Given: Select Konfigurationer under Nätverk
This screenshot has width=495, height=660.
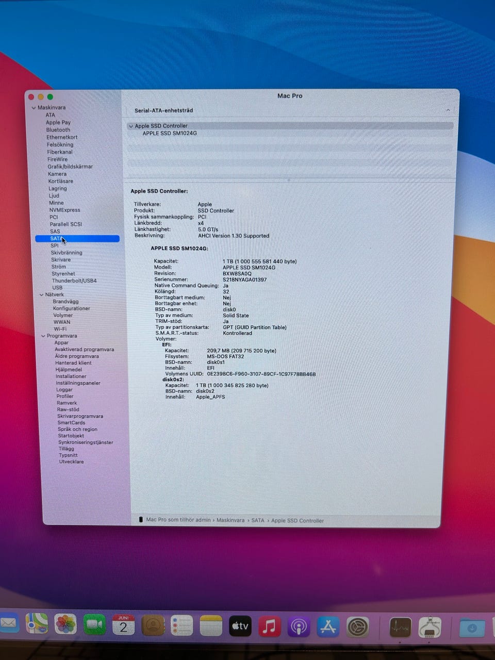Looking at the screenshot, I should tap(72, 308).
